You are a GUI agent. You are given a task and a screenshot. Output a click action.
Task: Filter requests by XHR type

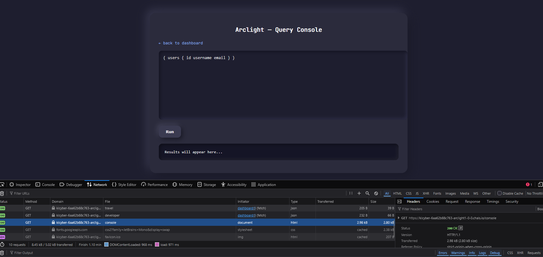pyautogui.click(x=426, y=193)
